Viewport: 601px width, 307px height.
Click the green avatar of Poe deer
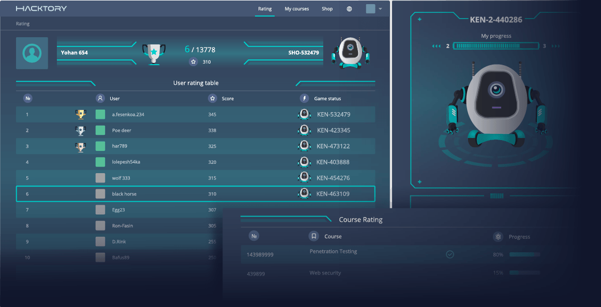click(x=100, y=131)
